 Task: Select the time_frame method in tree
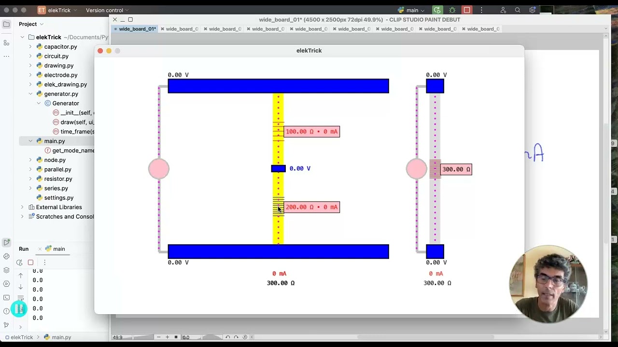(x=73, y=132)
